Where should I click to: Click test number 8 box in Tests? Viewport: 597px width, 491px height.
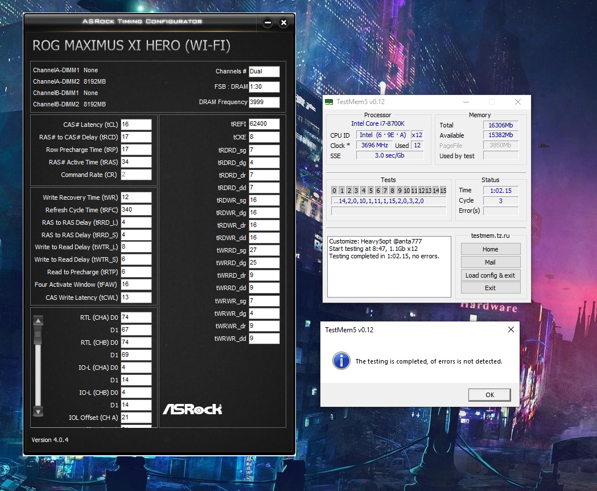392,190
